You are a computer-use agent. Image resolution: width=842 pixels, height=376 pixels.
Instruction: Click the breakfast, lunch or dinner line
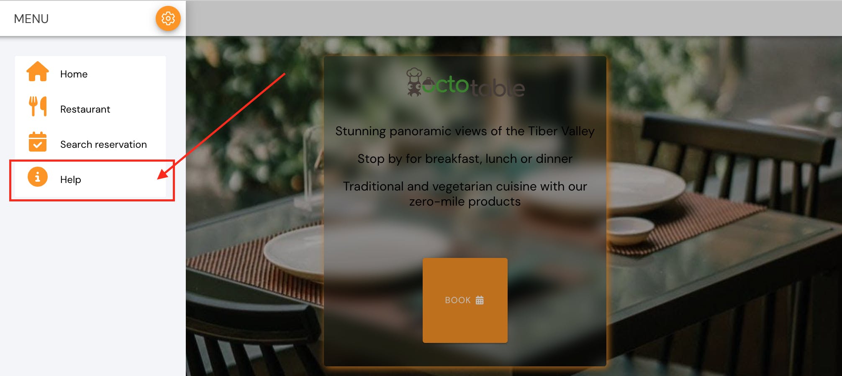465,159
